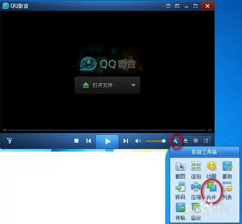This screenshot has width=242, height=224.
Task: Click the QQ影音 logo in title bar
Action: [x=6, y=6]
